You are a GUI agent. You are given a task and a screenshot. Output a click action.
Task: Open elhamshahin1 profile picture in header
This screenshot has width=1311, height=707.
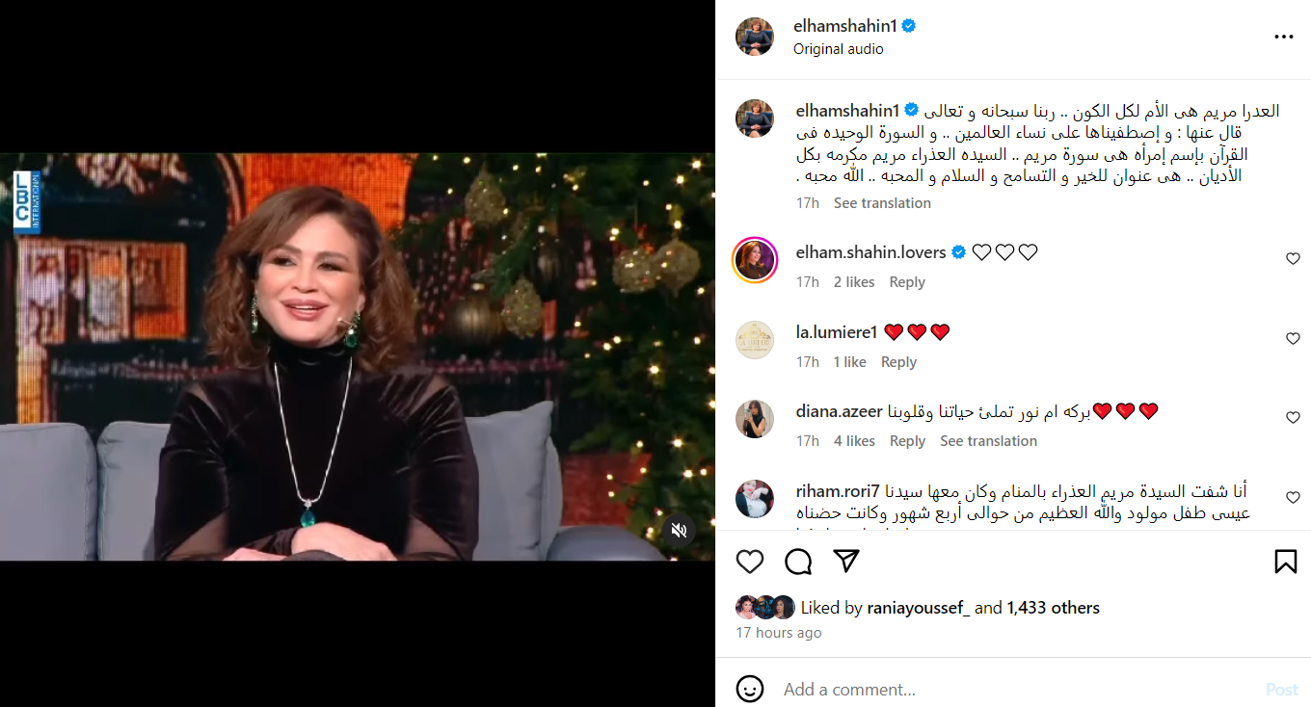[755, 37]
